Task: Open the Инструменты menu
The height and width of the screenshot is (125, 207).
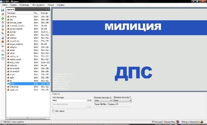Action: click(38, 5)
